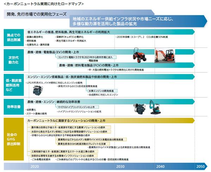Click the 2030 marker on the timeline
Image resolution: width=211 pixels, height=172 pixels.
tap(120, 166)
